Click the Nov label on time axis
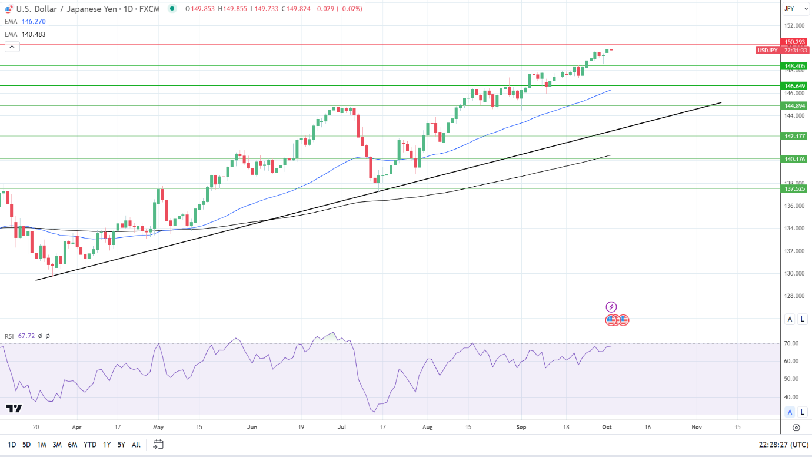This screenshot has height=457, width=812. click(x=697, y=426)
